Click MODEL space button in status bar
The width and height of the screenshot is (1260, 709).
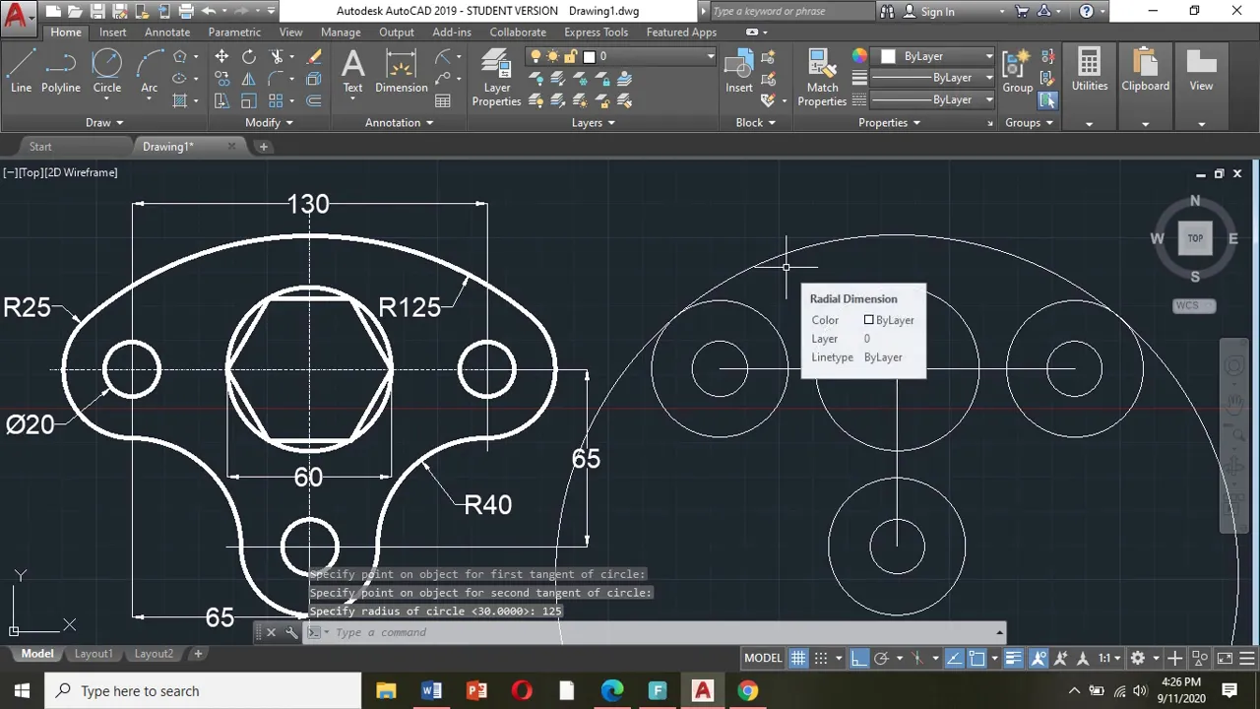tap(763, 658)
